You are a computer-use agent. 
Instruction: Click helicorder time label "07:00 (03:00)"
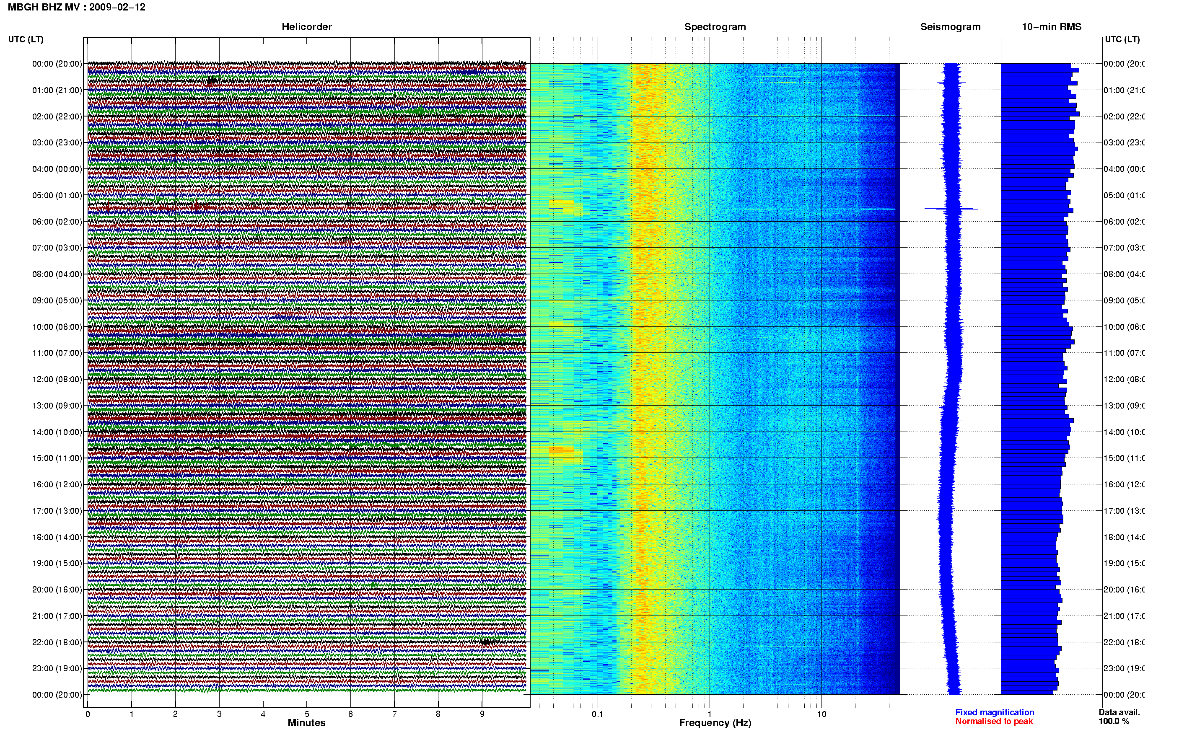pos(57,247)
